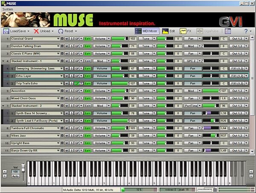
Task: Click the GigaPulse icon
Action: (200, 31)
